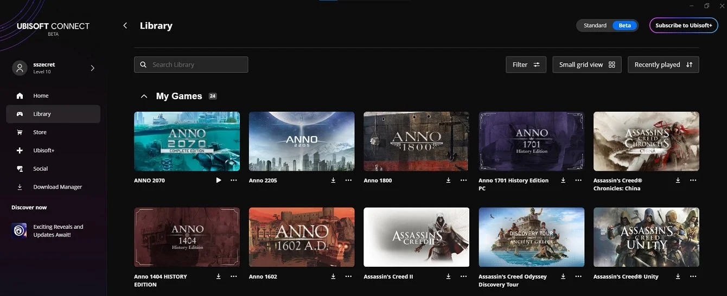Download Anno 2205 using its download icon

[x=333, y=180]
